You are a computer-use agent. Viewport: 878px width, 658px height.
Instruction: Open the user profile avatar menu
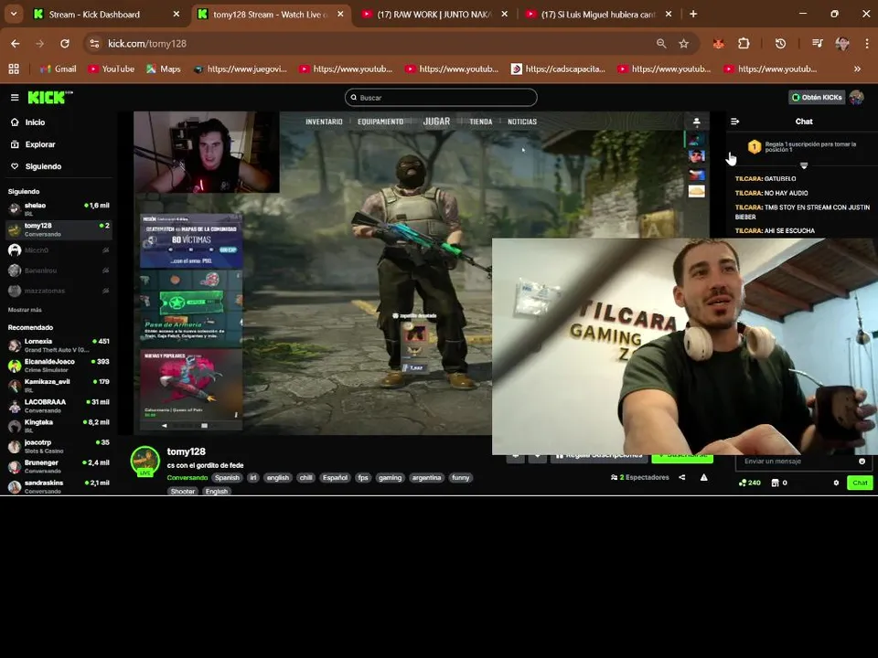click(x=857, y=98)
